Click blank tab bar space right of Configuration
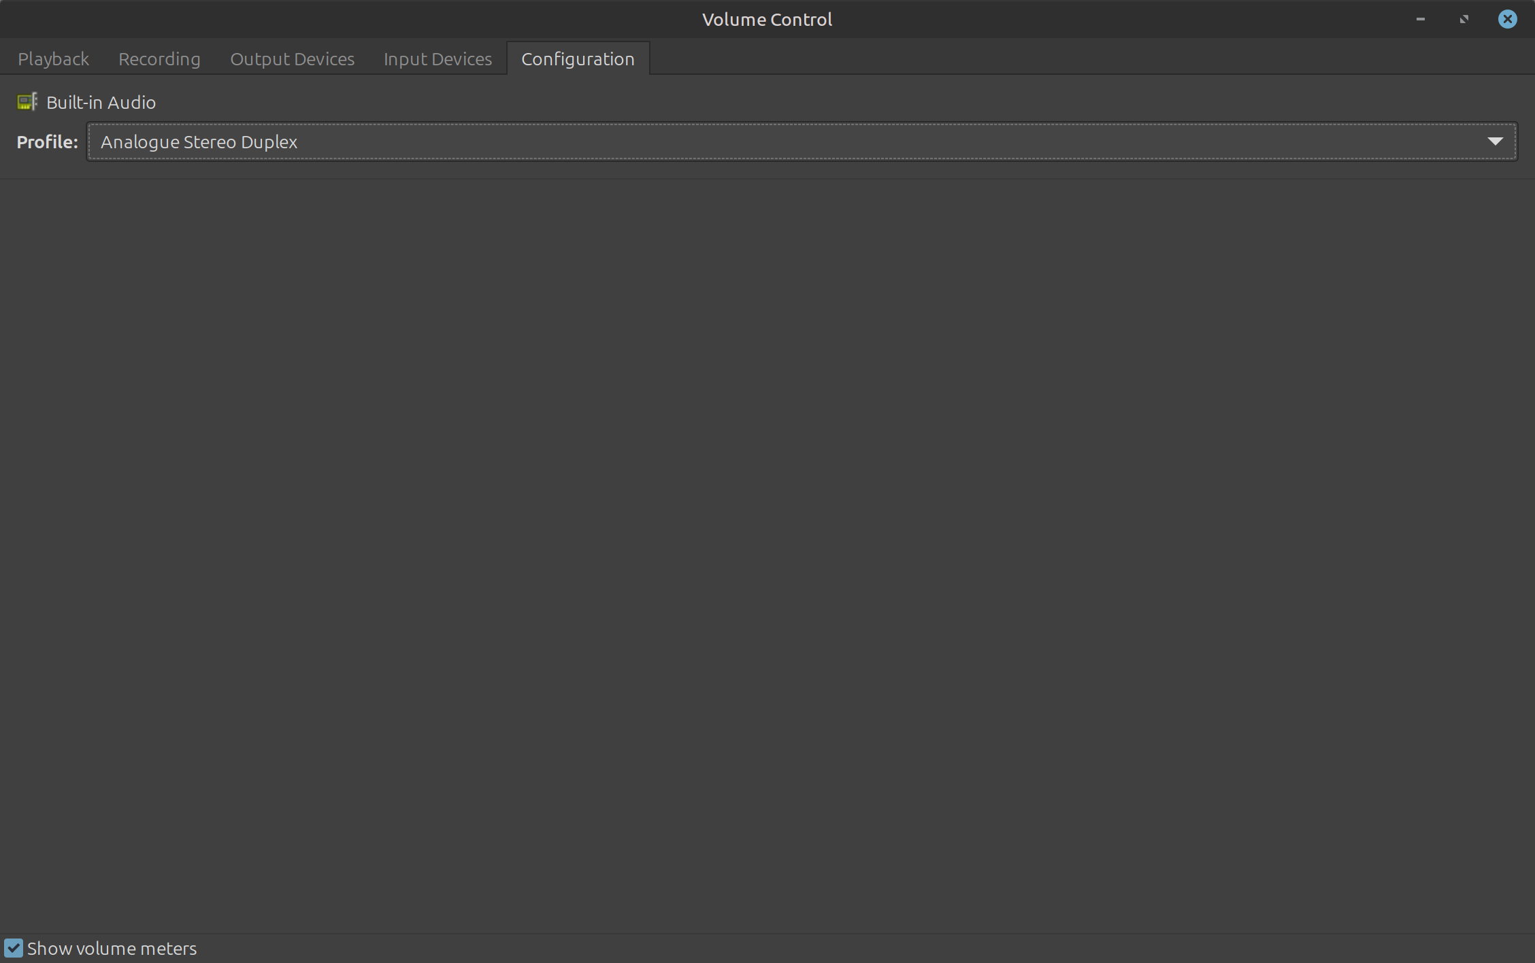Image resolution: width=1535 pixels, height=963 pixels. (1089, 58)
